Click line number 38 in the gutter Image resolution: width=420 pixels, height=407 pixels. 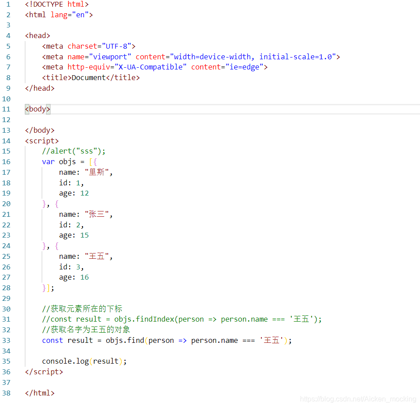point(6,393)
